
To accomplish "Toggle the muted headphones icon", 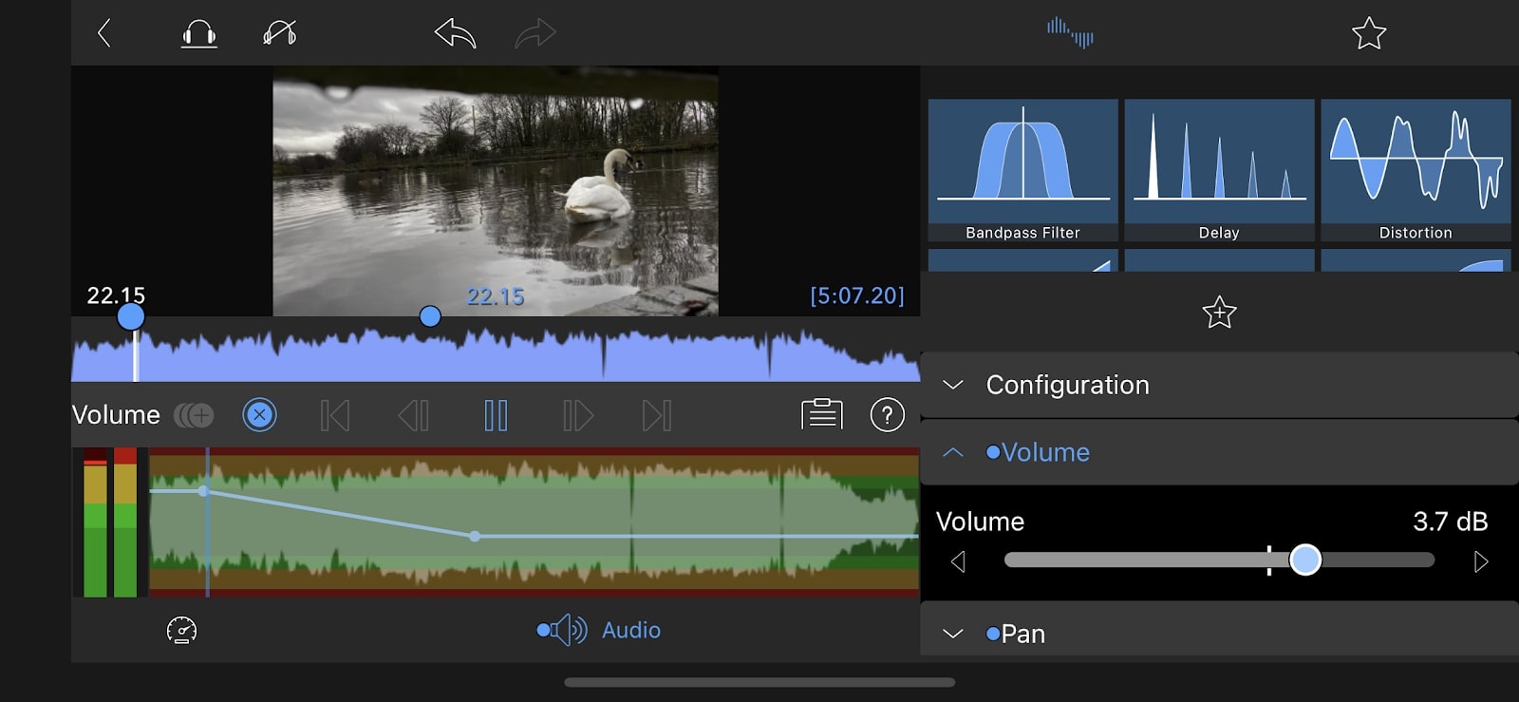I will coord(280,34).
